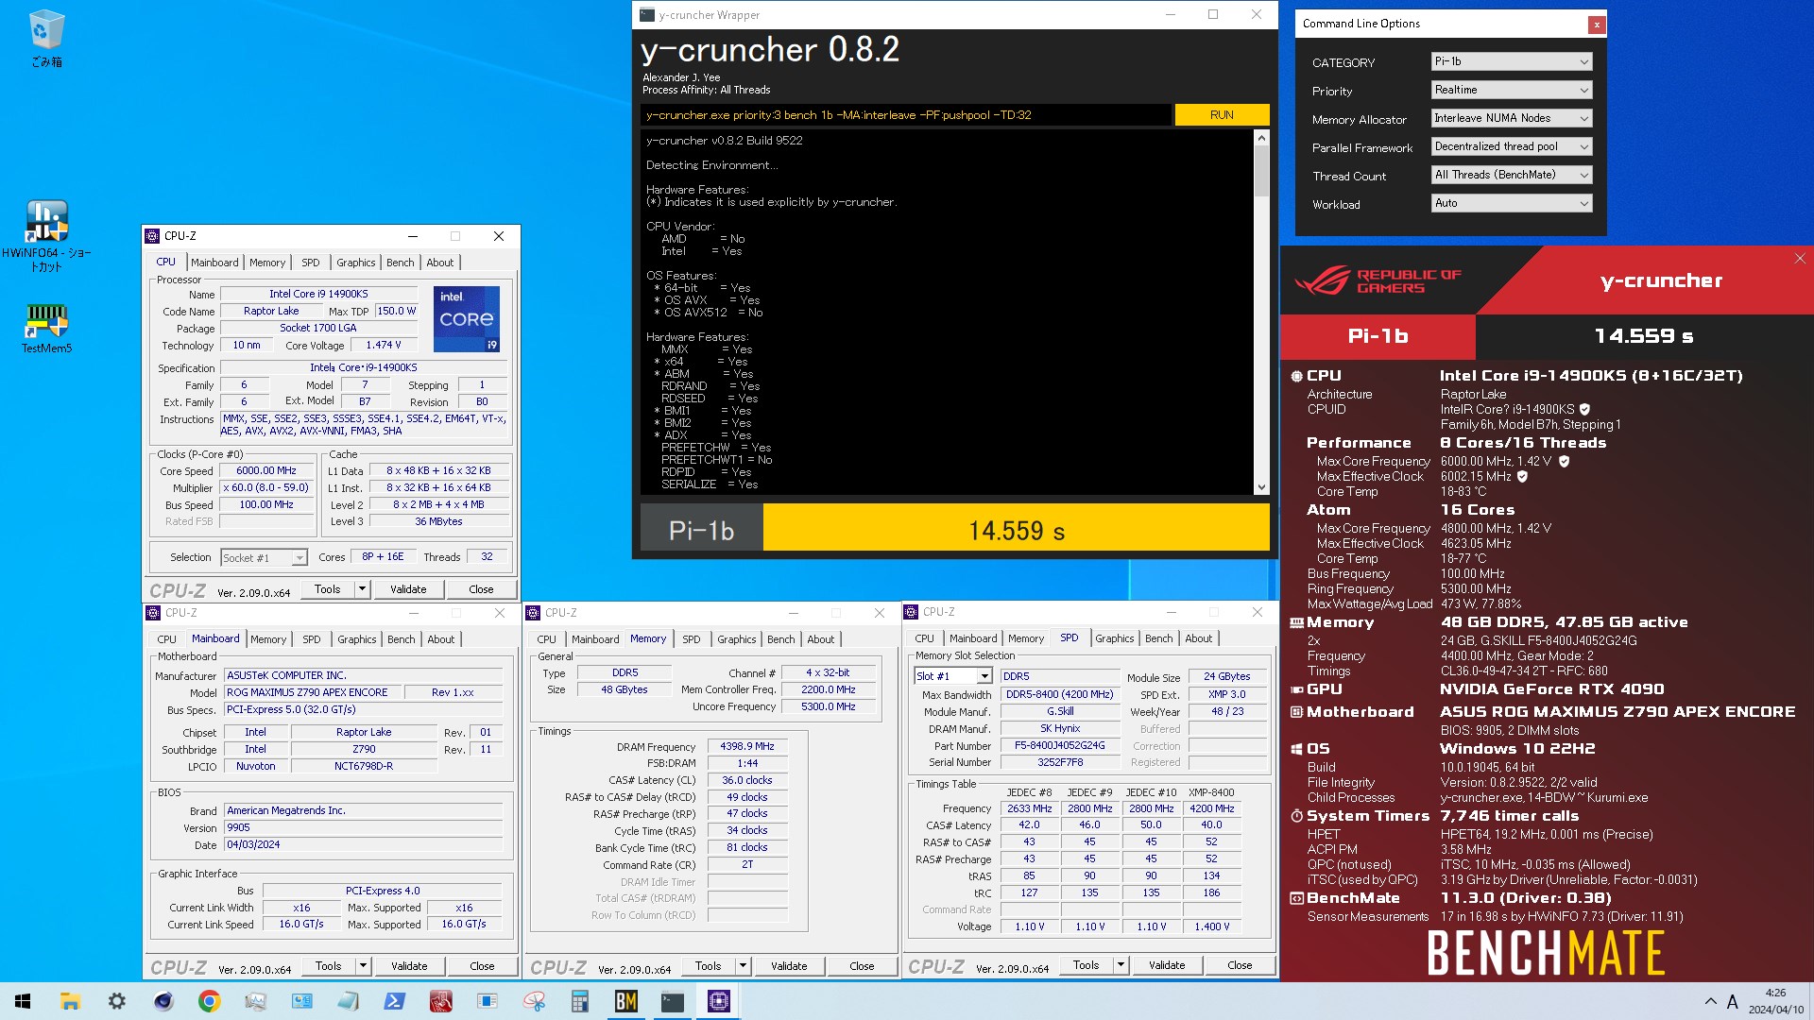Open the terminal window taskbar icon

point(672,1001)
